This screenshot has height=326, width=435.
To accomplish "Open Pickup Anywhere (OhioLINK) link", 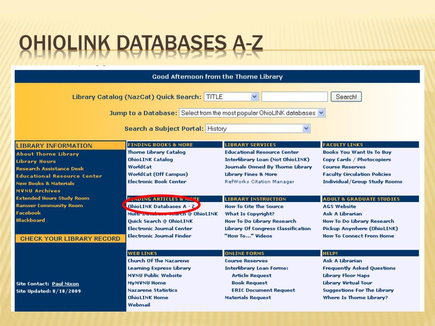I will pos(360,228).
